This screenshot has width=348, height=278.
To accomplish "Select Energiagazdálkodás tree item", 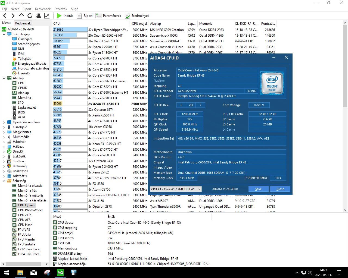I will [32, 64].
